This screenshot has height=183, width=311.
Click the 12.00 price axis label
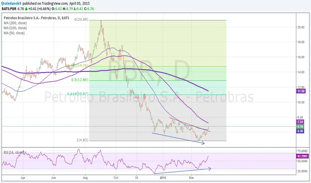[301, 87]
